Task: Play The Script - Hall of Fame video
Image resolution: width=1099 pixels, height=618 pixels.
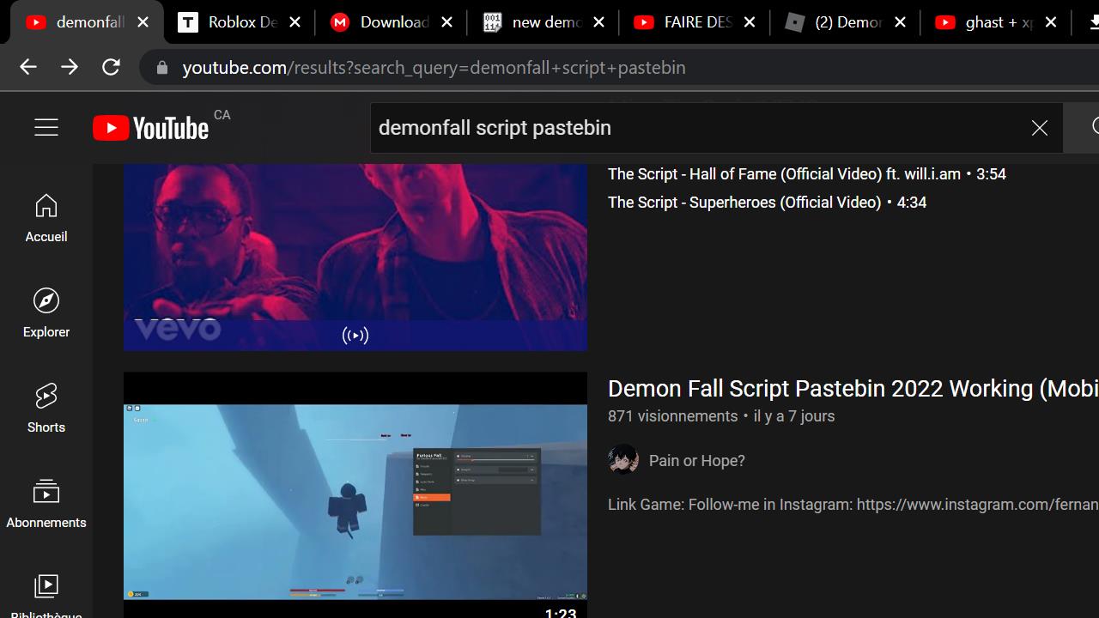Action: [x=784, y=174]
